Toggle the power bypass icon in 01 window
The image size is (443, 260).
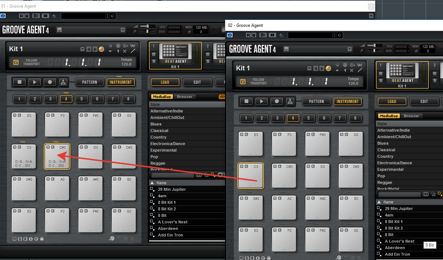3,16
